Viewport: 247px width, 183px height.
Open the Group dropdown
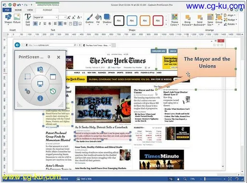click(x=219, y=20)
